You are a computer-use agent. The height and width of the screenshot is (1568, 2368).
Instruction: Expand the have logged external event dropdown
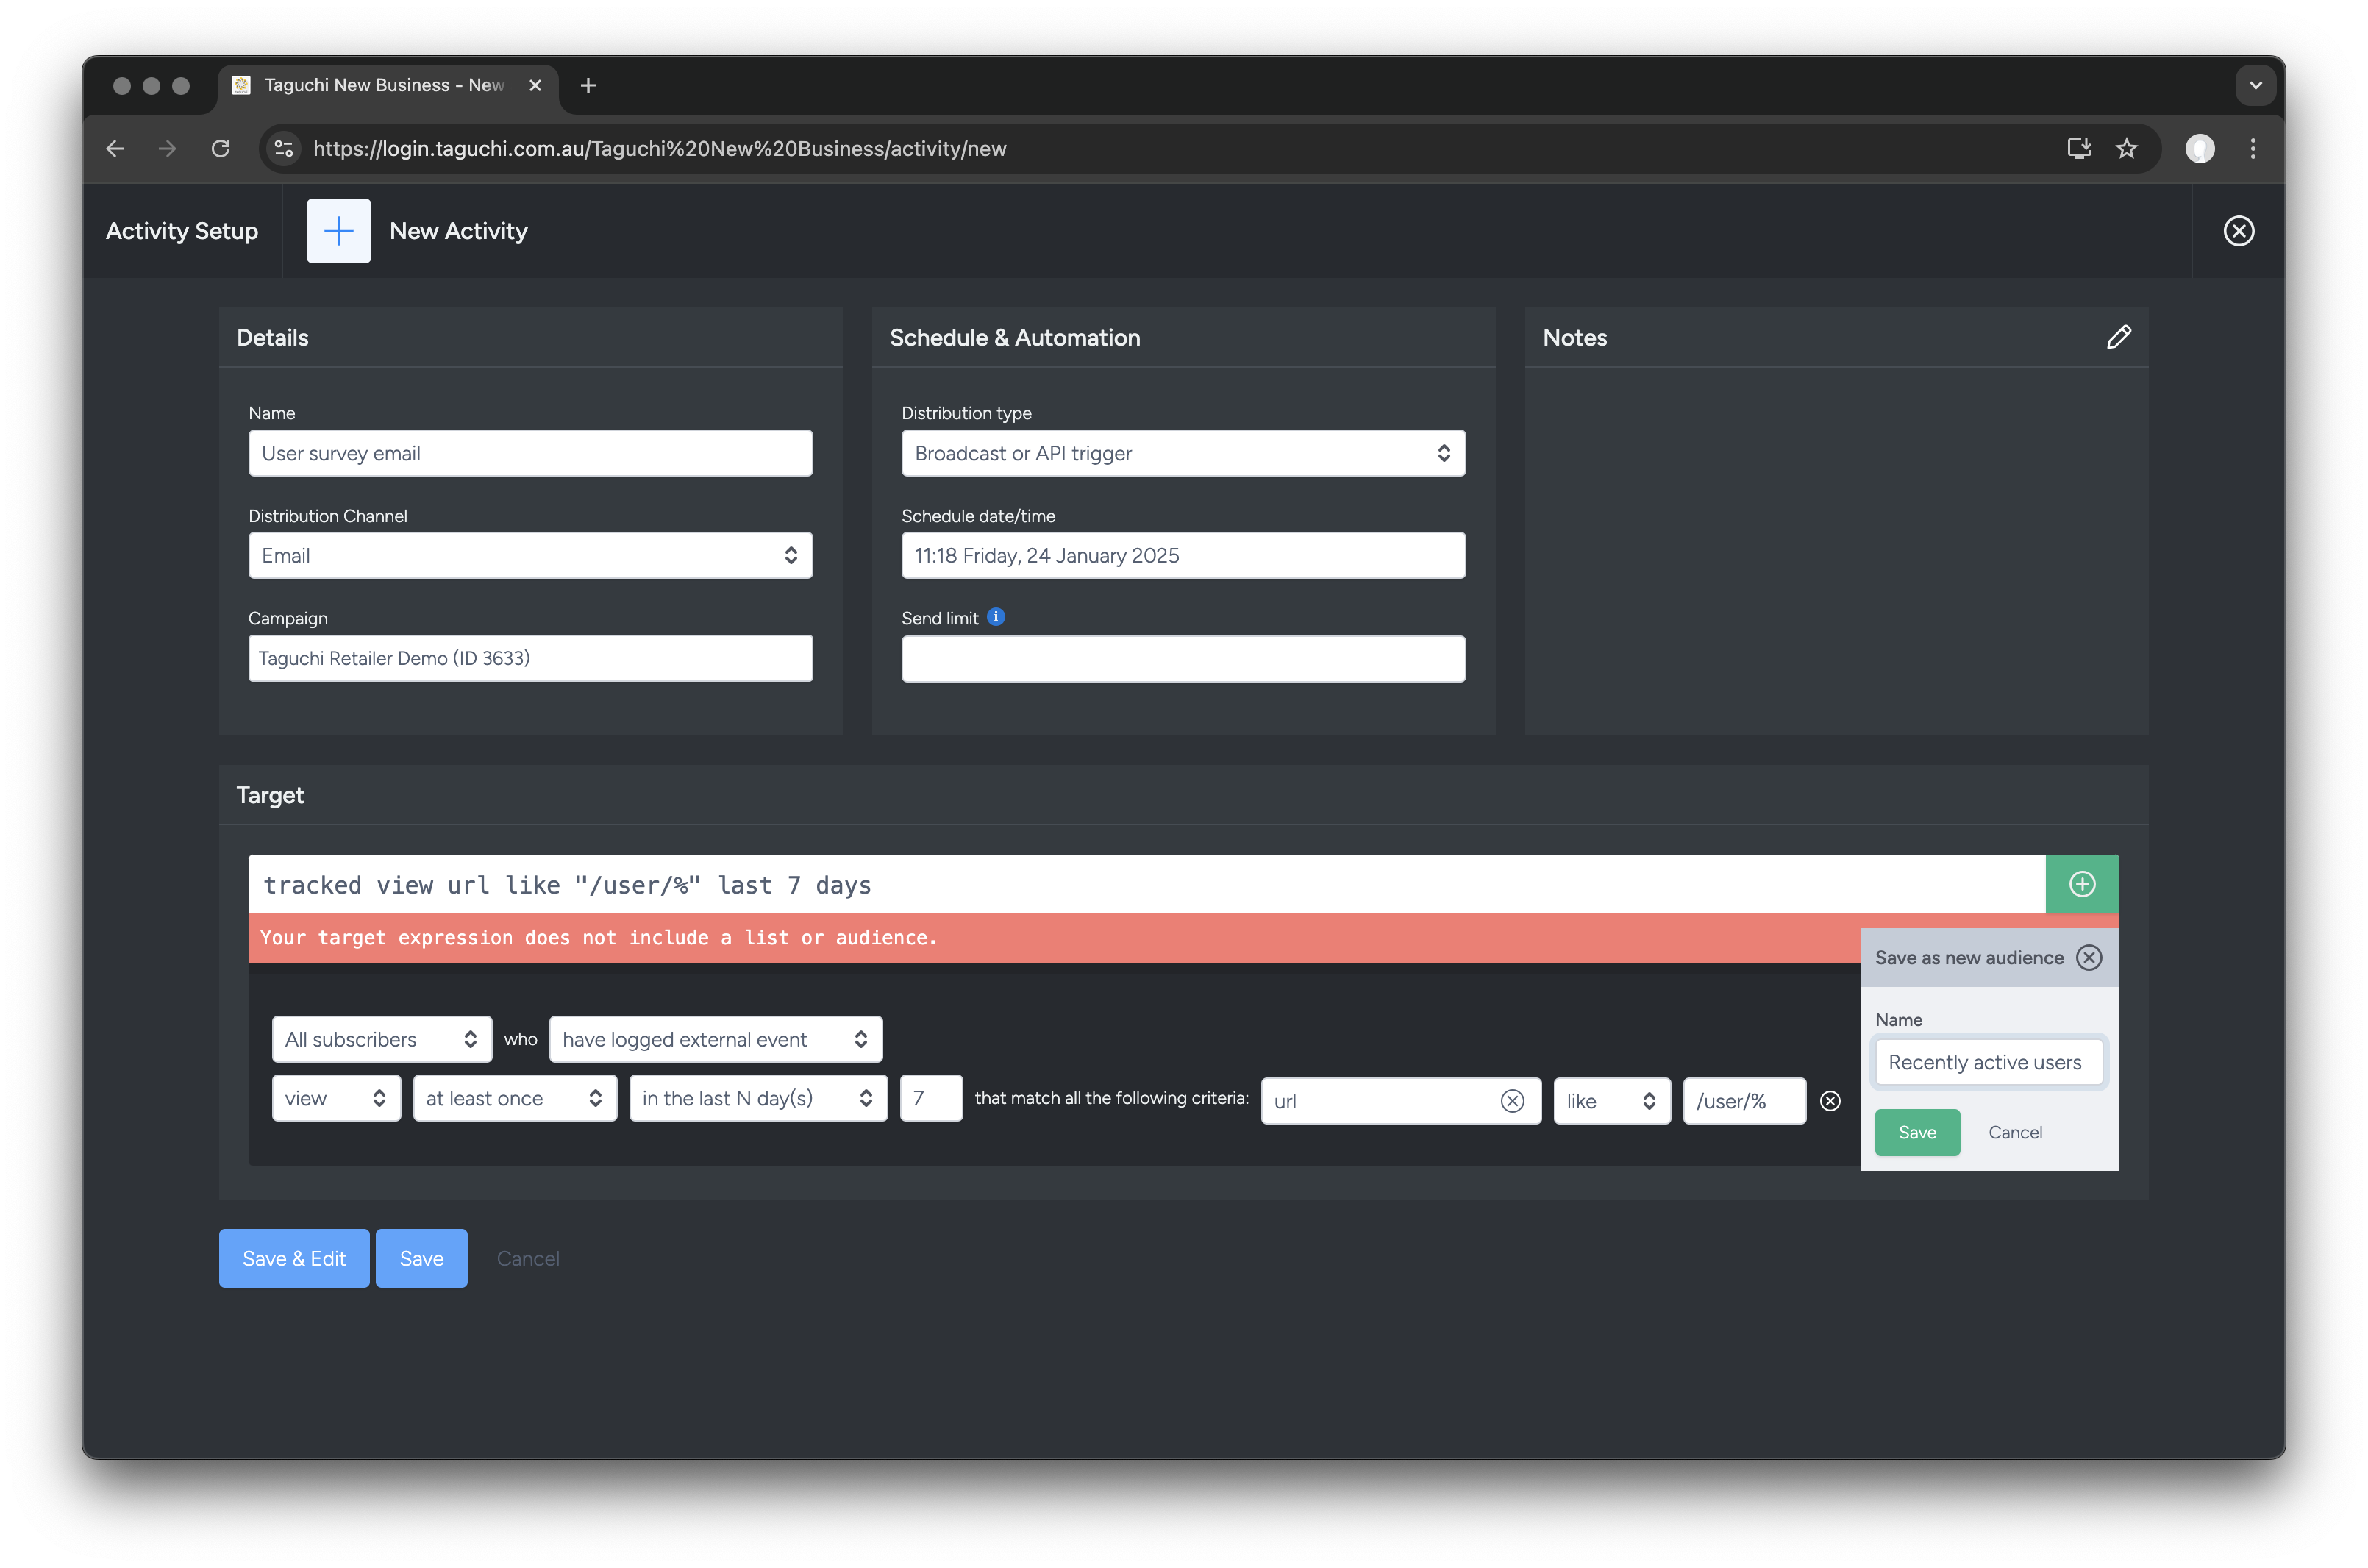click(x=712, y=1038)
